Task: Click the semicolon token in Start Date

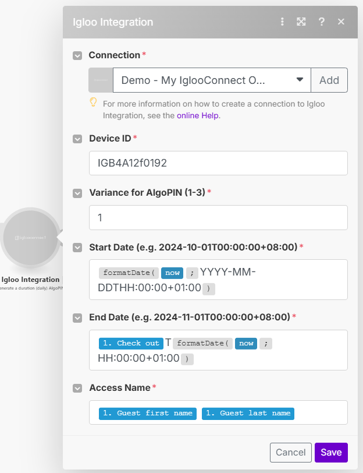Action: pyautogui.click(x=192, y=273)
